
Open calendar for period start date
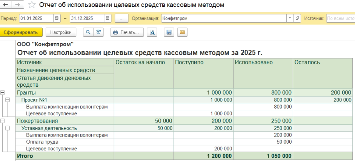pos(57,18)
